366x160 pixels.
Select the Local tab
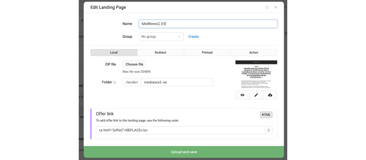[114, 52]
